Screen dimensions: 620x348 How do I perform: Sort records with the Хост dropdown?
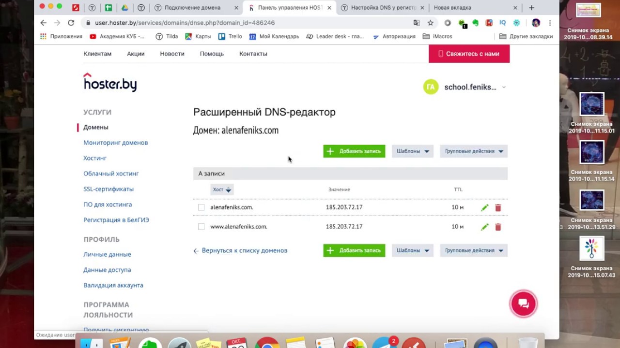pyautogui.click(x=222, y=189)
